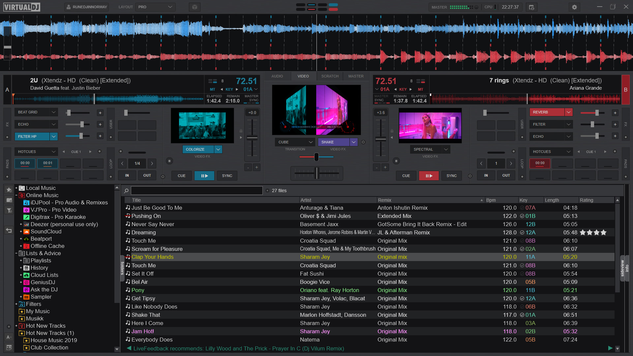
Task: Switch to the AUDIO tab in the center panel
Action: click(x=277, y=76)
